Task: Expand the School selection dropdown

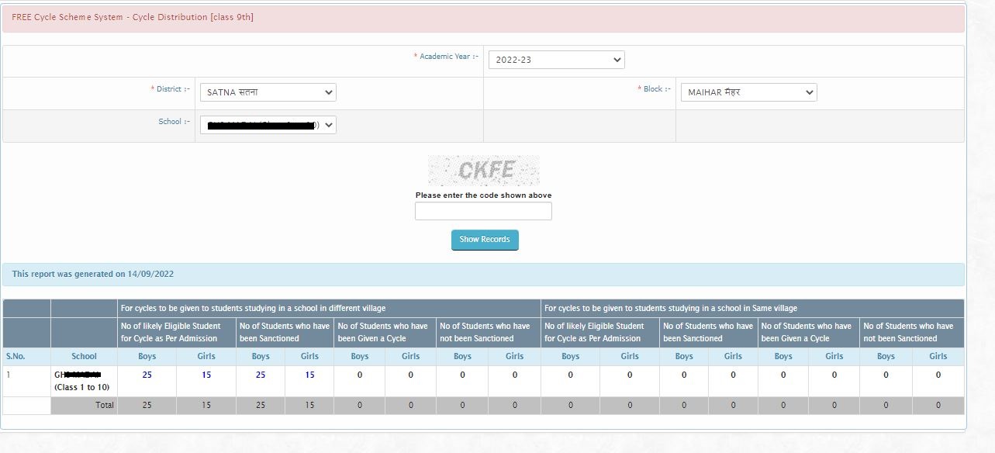Action: 268,125
